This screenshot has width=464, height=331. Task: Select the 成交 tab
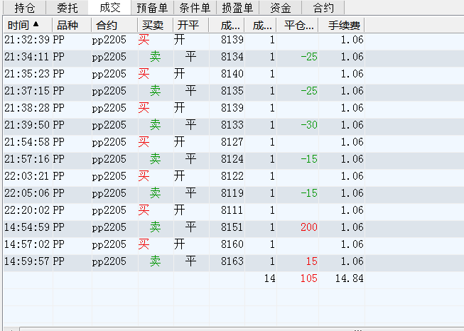(110, 9)
